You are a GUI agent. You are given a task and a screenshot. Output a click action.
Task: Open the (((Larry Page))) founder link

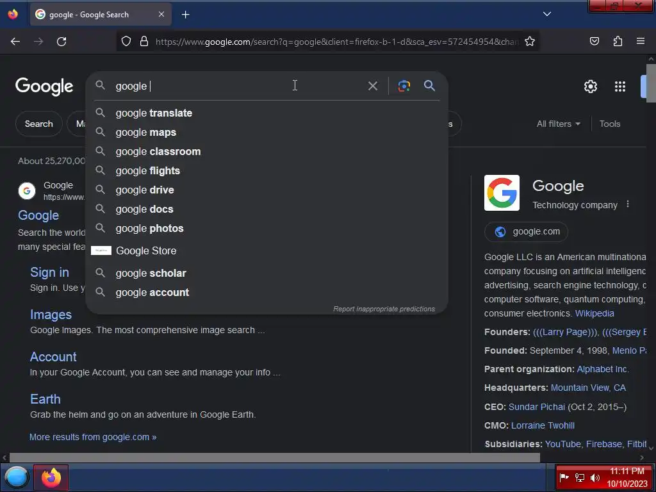pos(565,332)
